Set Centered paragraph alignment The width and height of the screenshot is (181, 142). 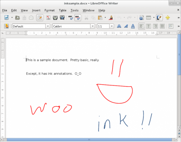click(x=148, y=26)
